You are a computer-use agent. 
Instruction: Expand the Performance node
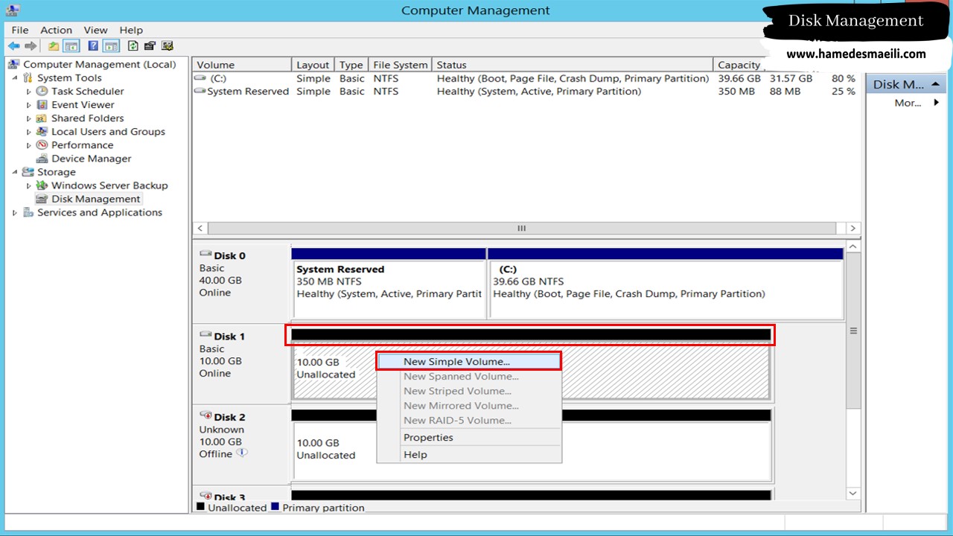click(x=29, y=145)
